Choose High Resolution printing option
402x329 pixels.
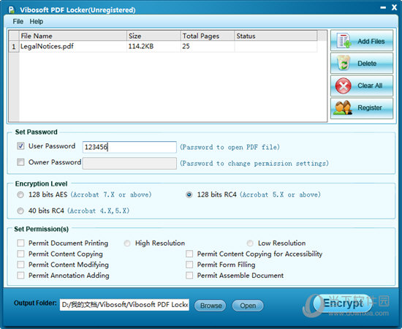click(127, 243)
